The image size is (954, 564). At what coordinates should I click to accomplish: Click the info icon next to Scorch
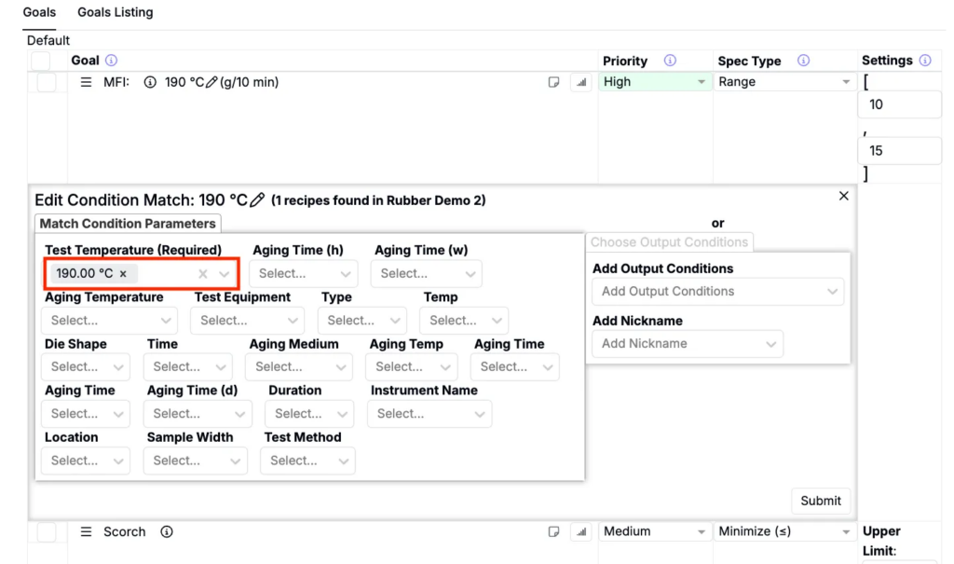pyautogui.click(x=167, y=531)
